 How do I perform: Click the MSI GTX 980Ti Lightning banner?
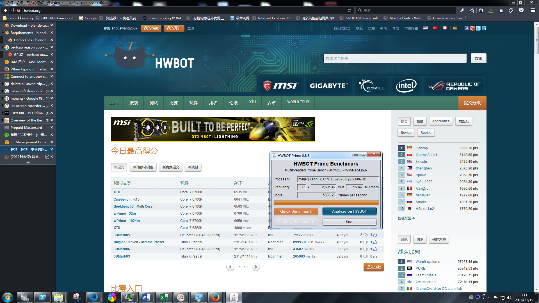[213, 129]
